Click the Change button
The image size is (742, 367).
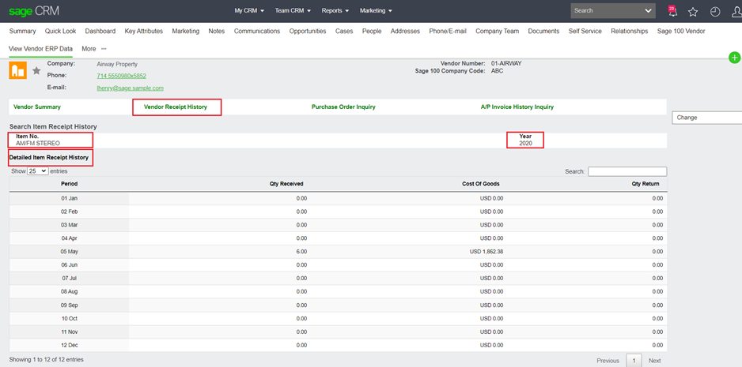click(707, 118)
